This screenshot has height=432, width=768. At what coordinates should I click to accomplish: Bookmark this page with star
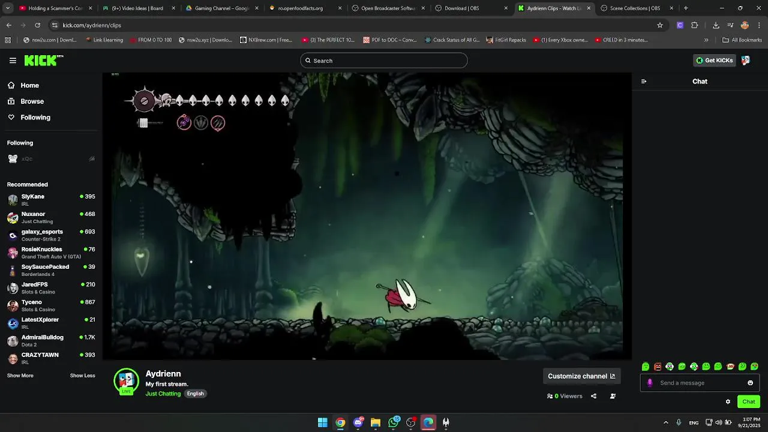click(660, 25)
